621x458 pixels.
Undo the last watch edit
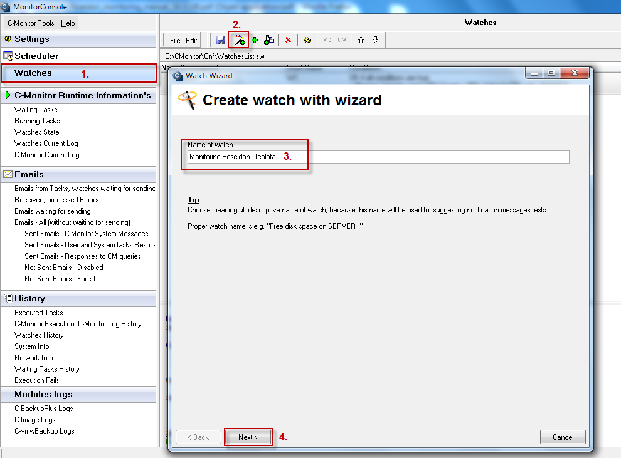327,40
